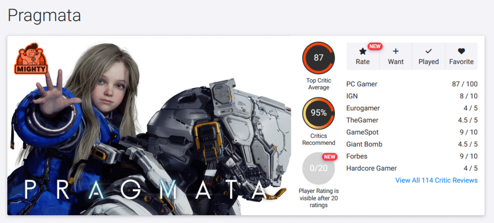Toggle the heart Favorite icon
Image resolution: width=494 pixels, height=223 pixels.
[461, 51]
